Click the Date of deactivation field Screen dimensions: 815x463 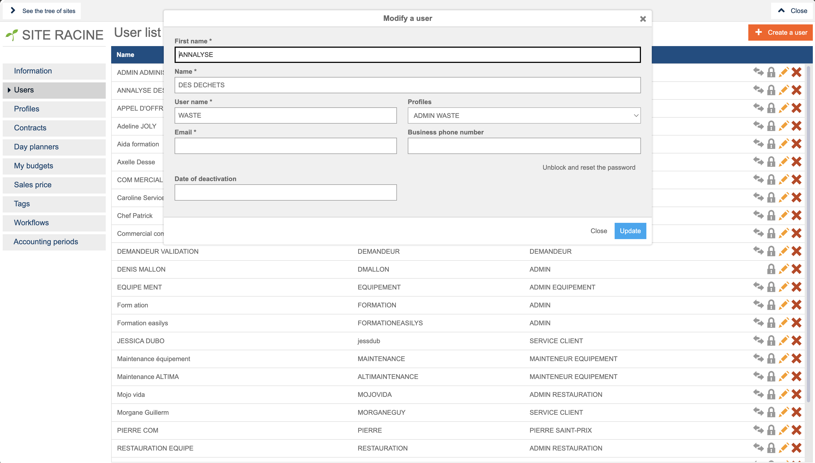coord(285,192)
